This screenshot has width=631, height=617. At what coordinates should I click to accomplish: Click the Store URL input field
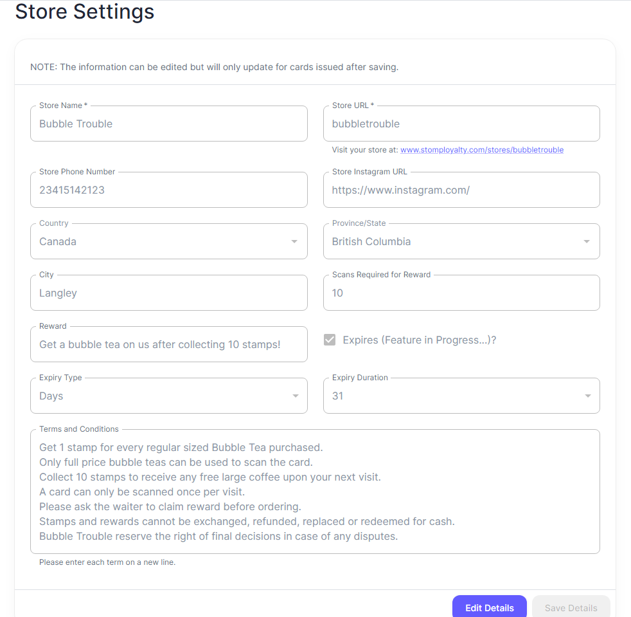461,124
